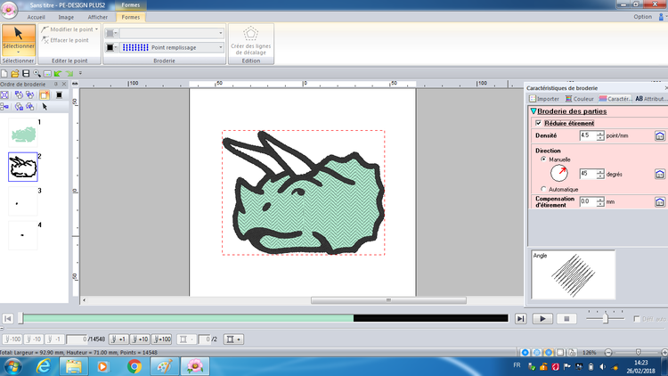This screenshot has height=376, width=668.
Task: Reset Densité to default value icon
Action: (659, 135)
